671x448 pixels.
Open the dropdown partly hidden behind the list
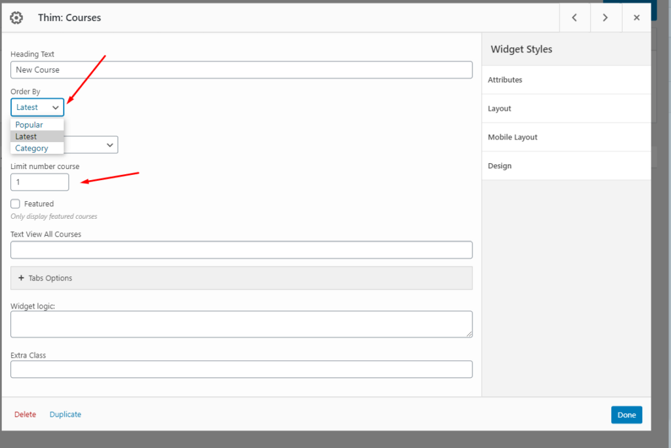(91, 145)
